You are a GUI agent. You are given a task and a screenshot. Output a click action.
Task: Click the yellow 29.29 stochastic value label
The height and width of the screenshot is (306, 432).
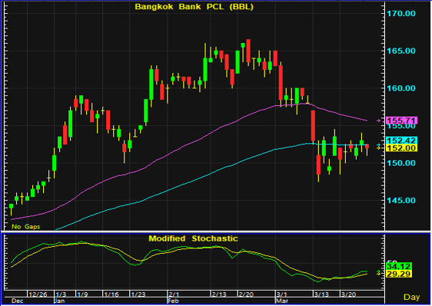point(399,274)
